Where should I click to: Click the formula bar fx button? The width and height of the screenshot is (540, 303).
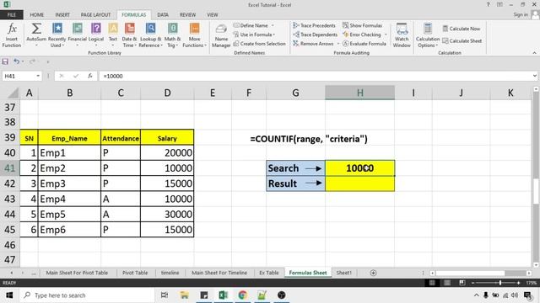point(90,76)
